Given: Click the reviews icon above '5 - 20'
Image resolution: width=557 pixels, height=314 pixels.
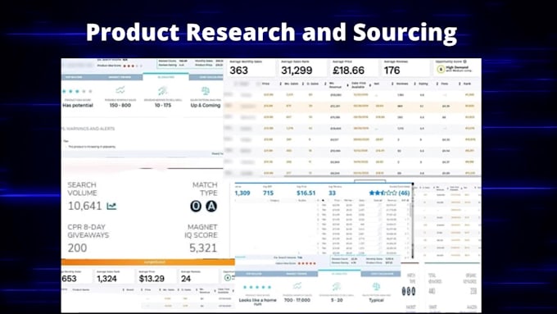Looking at the screenshot, I should click(x=336, y=286).
